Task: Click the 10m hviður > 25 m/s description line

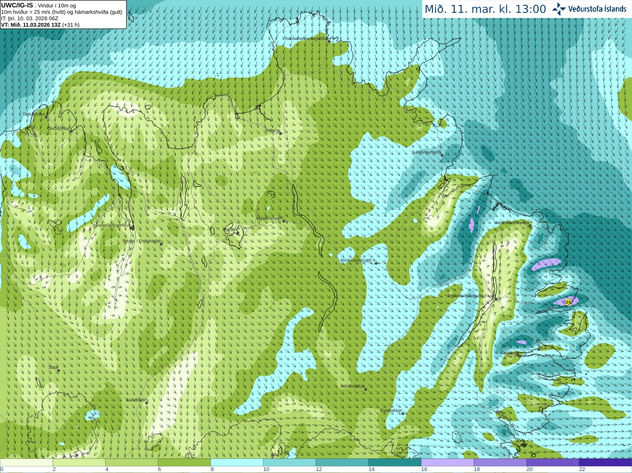Action: [x=62, y=12]
